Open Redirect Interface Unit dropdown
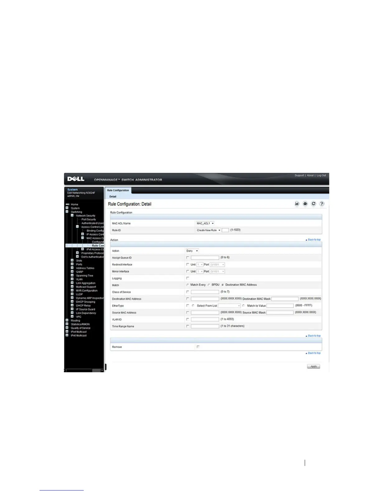Viewport: 381px width, 493px height. (200, 265)
